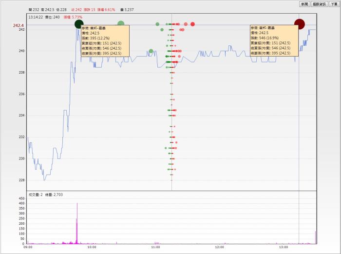The width and height of the screenshot is (341, 254).
Task: Click the 236 price axis label
Action: coord(21,94)
